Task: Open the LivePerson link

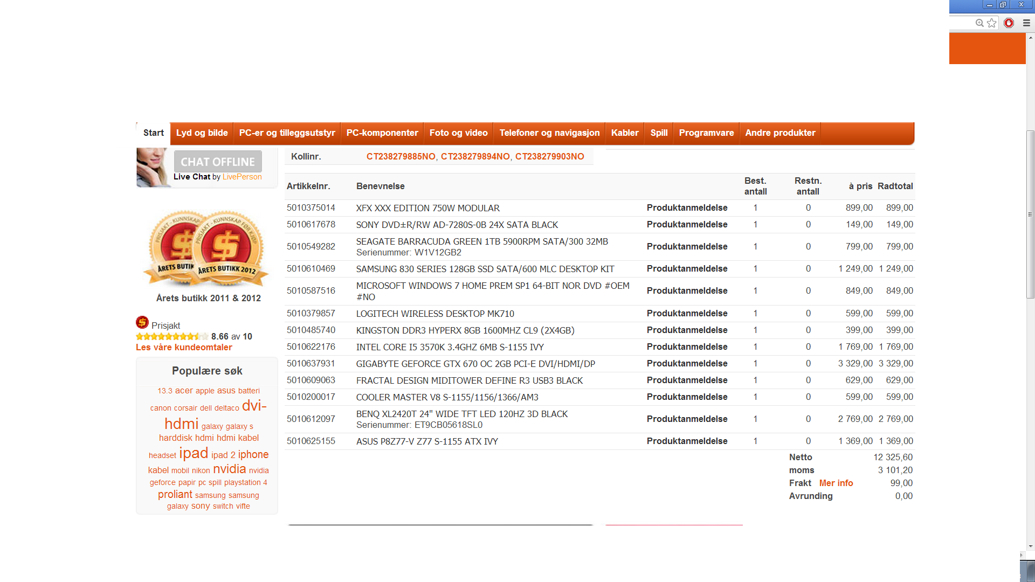Action: point(242,177)
